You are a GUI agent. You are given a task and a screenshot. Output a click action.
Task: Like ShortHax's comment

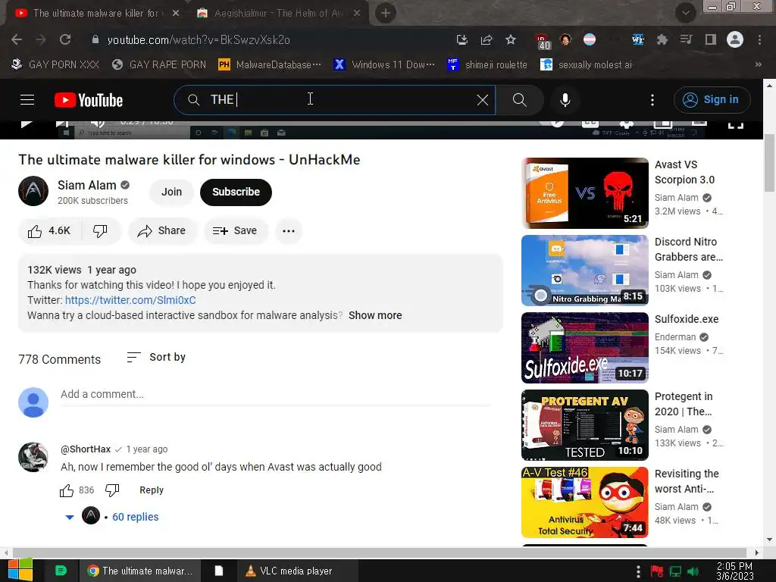click(x=67, y=490)
